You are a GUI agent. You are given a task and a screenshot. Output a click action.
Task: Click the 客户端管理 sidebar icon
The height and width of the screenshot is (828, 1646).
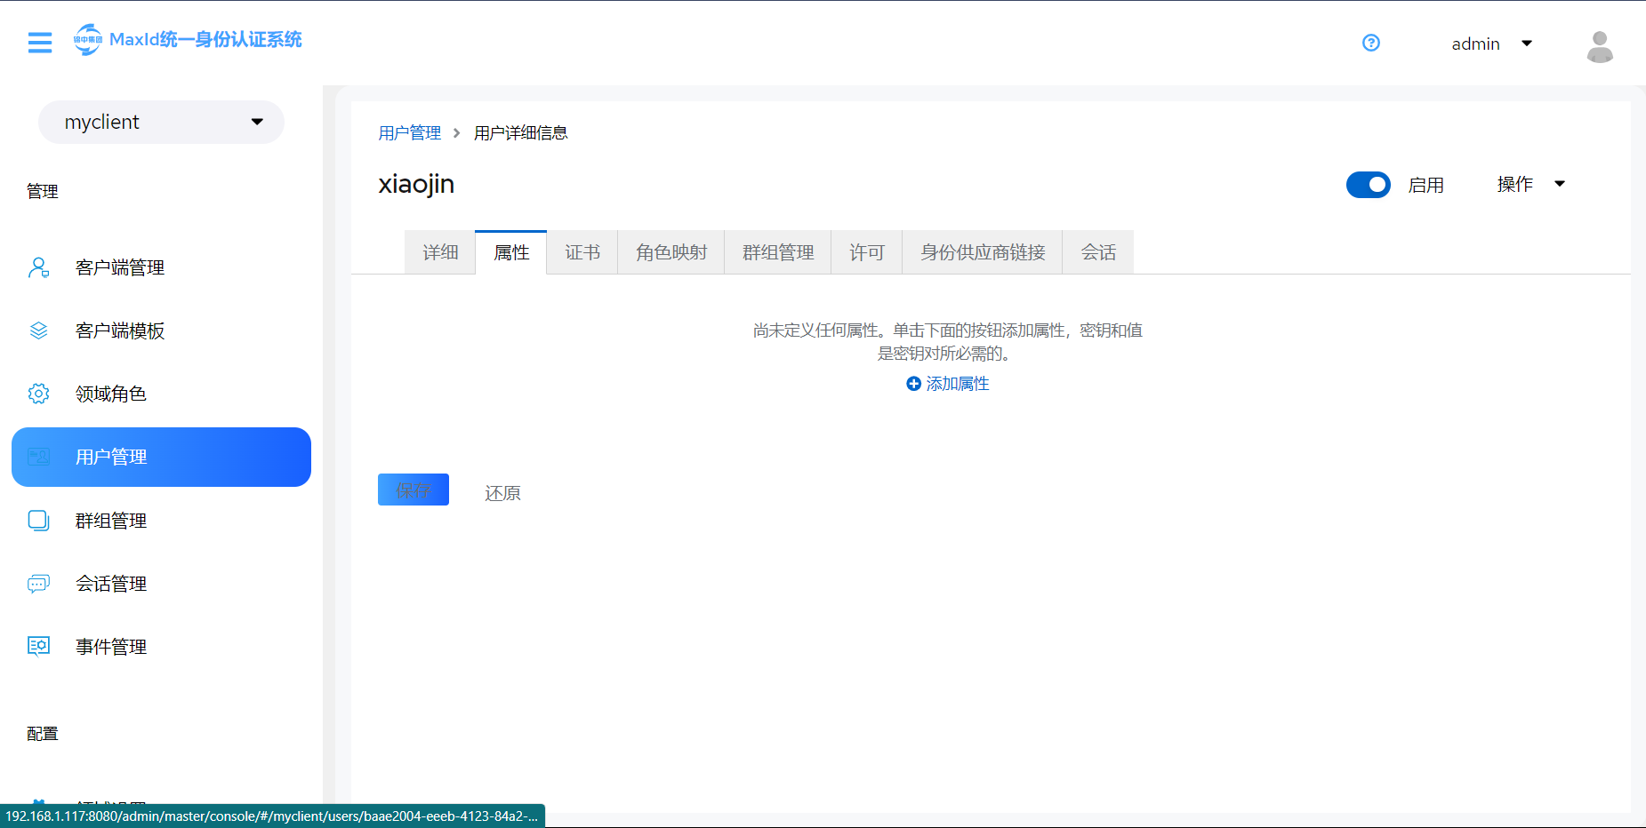pyautogui.click(x=38, y=267)
